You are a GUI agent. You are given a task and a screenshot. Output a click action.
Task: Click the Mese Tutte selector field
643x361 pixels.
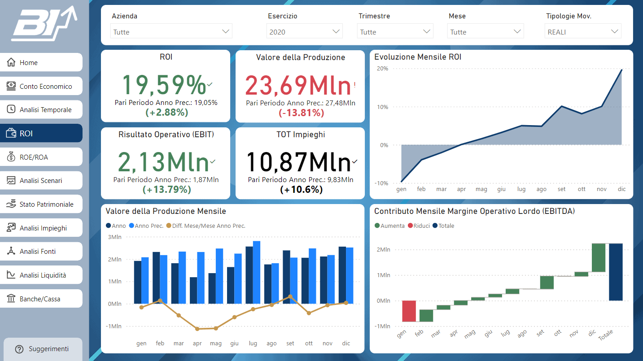coord(486,31)
